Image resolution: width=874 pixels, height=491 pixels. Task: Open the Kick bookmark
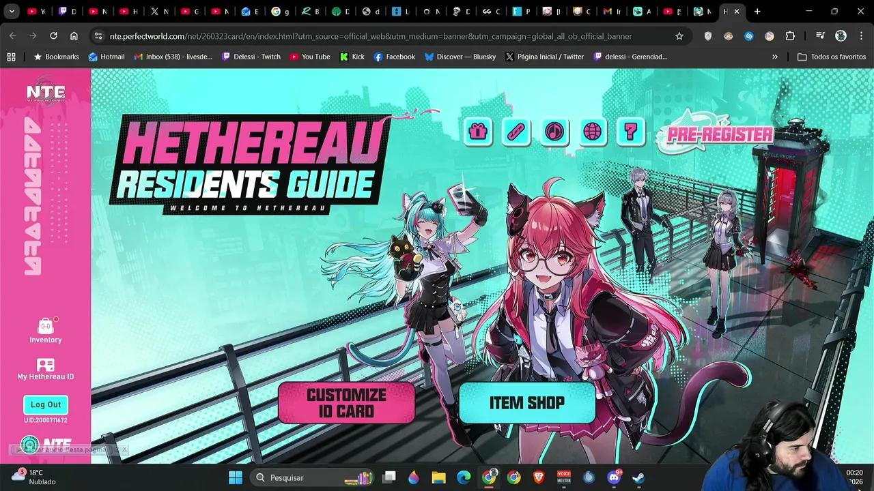coord(352,57)
